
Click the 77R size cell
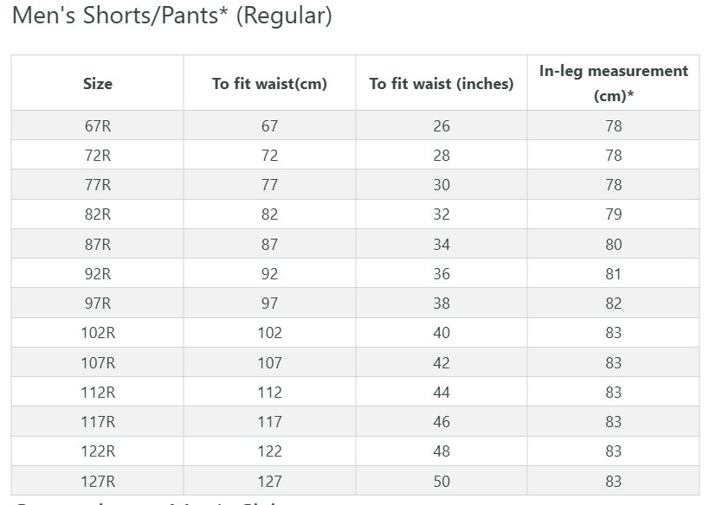(98, 185)
